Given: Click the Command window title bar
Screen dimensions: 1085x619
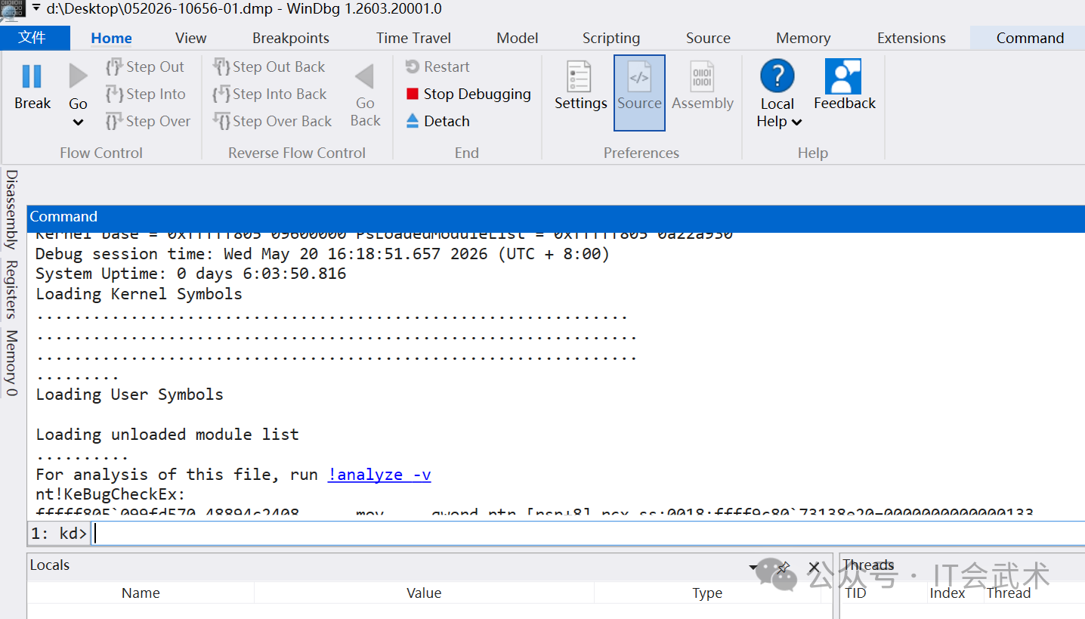Looking at the screenshot, I should [x=556, y=217].
